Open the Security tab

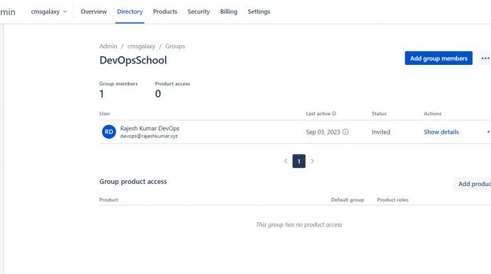(x=198, y=11)
